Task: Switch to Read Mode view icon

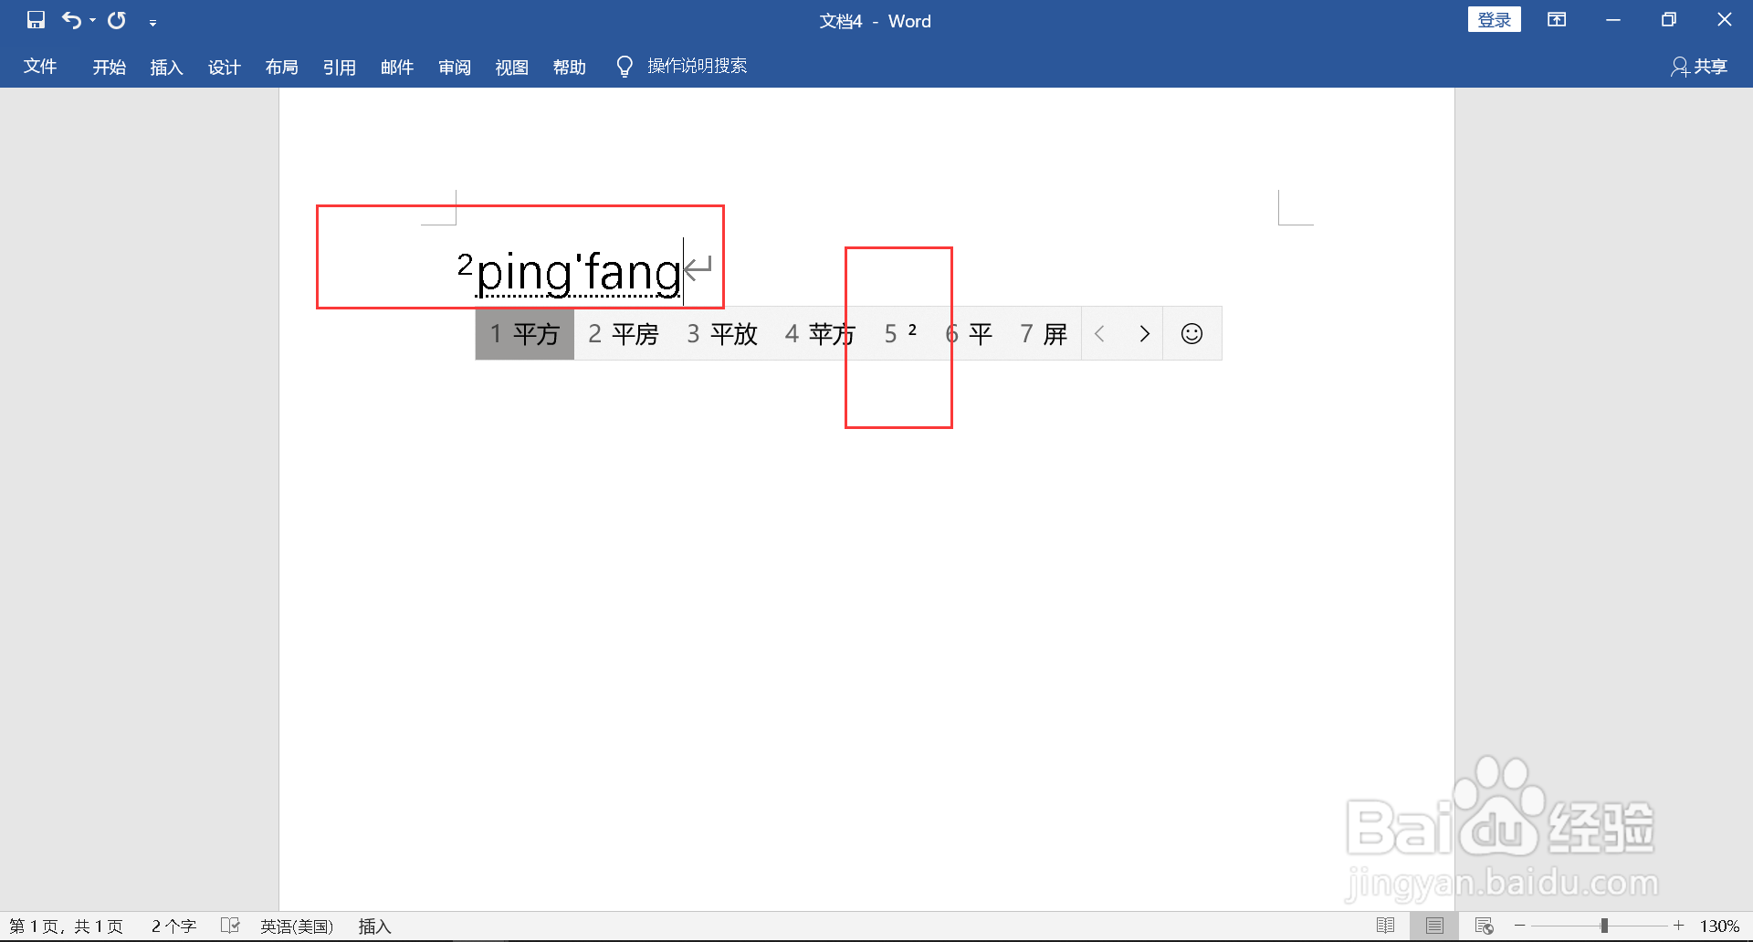Action: (x=1385, y=926)
